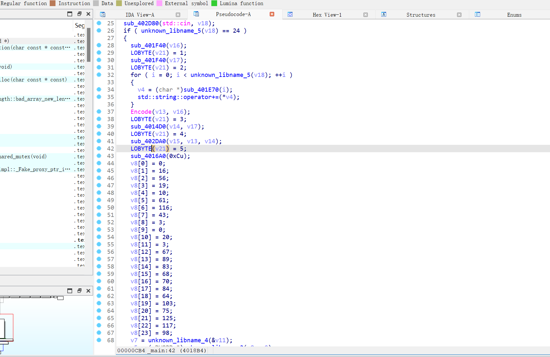Image resolution: width=550 pixels, height=357 pixels.
Task: Switch to the Pseudocode-A tab
Action: pos(233,14)
